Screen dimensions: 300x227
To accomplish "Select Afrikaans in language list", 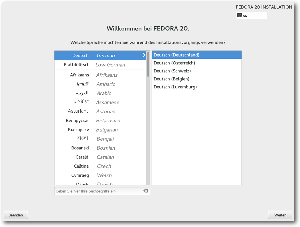I will pyautogui.click(x=100, y=75).
